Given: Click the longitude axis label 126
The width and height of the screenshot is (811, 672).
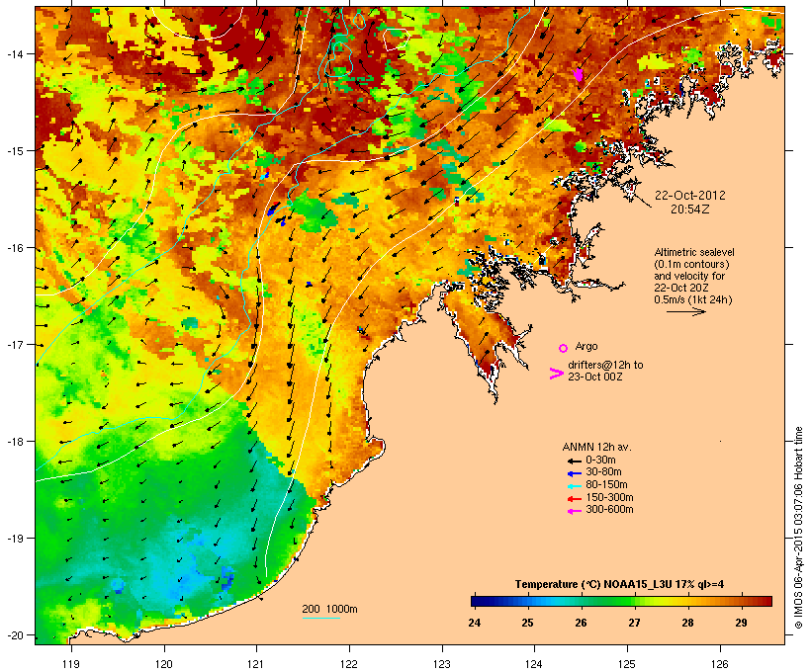Looking at the screenshot, I should click(719, 664).
